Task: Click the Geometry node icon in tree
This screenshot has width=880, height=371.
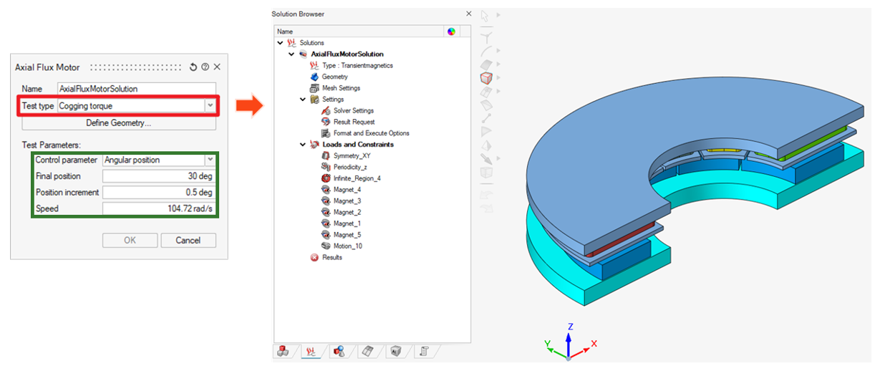Action: point(314,77)
